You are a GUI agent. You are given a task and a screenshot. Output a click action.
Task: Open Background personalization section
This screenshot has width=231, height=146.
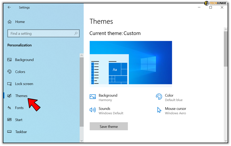[24, 60]
